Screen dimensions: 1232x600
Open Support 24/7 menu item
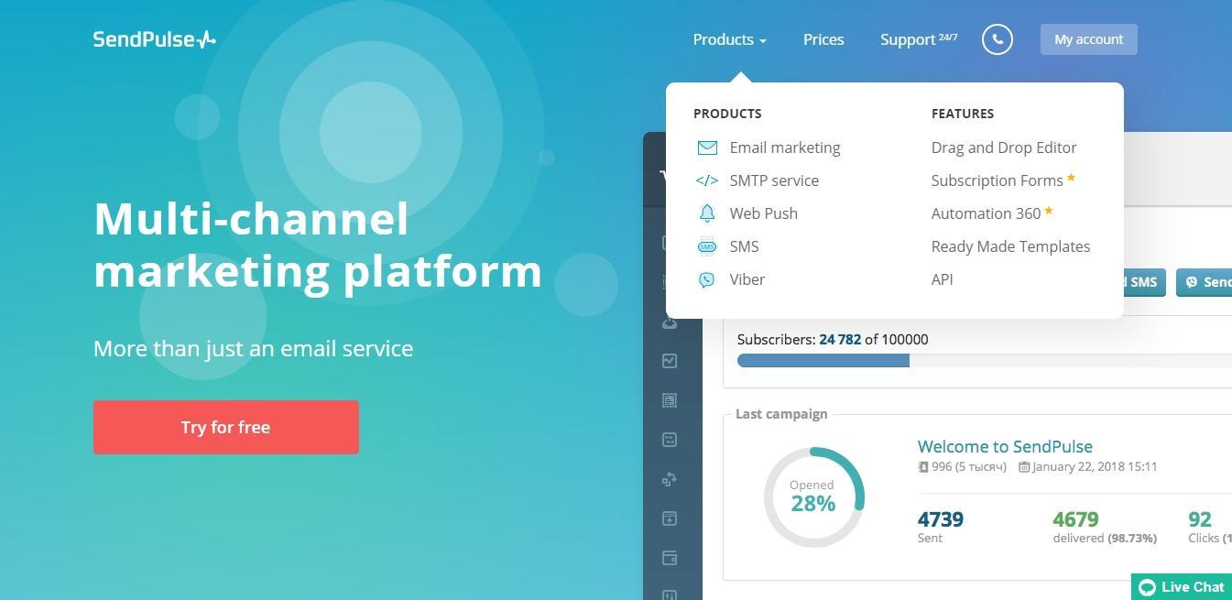click(x=919, y=39)
